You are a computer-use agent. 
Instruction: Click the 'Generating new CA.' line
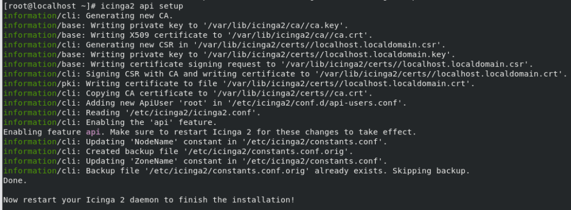(89, 16)
